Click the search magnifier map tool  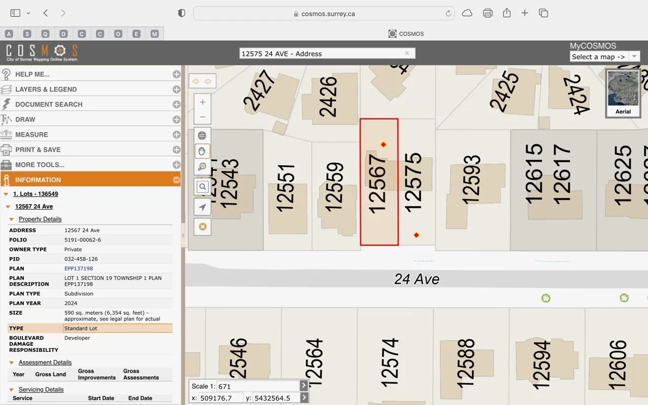202,187
